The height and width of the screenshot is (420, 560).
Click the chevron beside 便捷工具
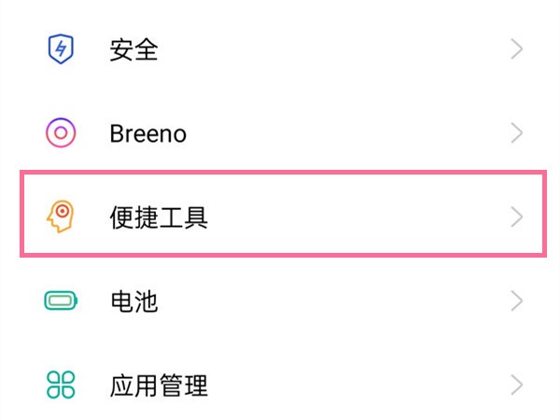point(517,217)
